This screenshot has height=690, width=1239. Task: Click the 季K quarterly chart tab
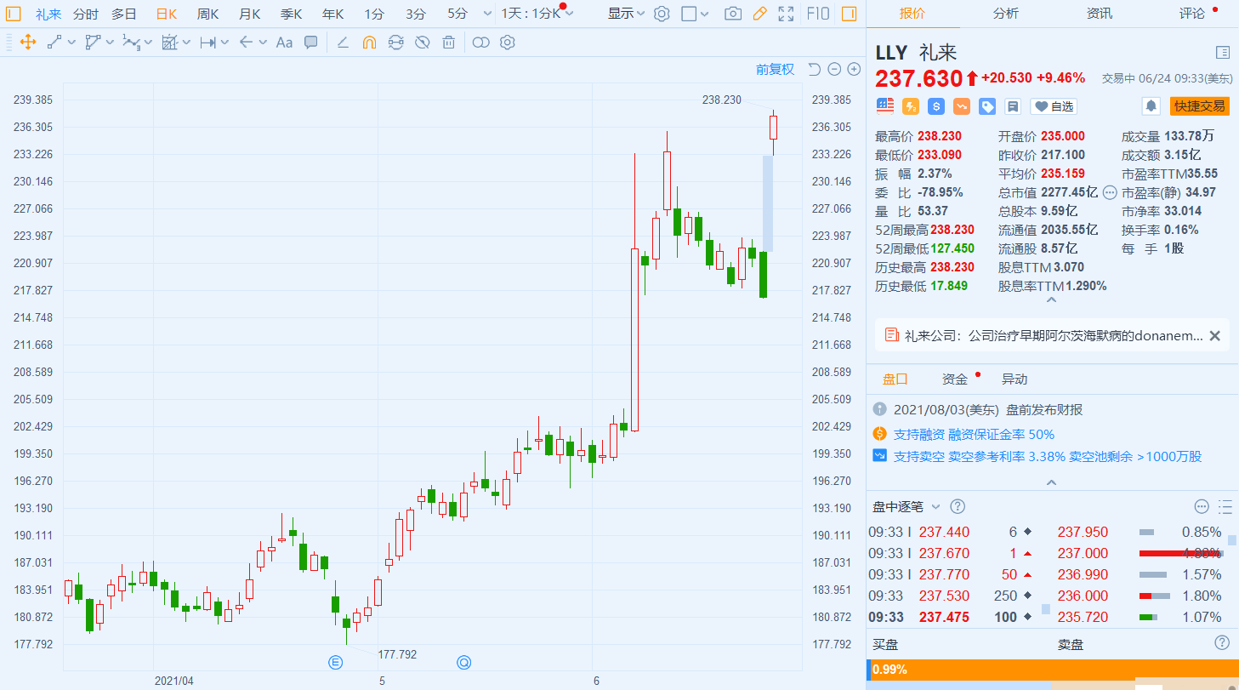[292, 14]
